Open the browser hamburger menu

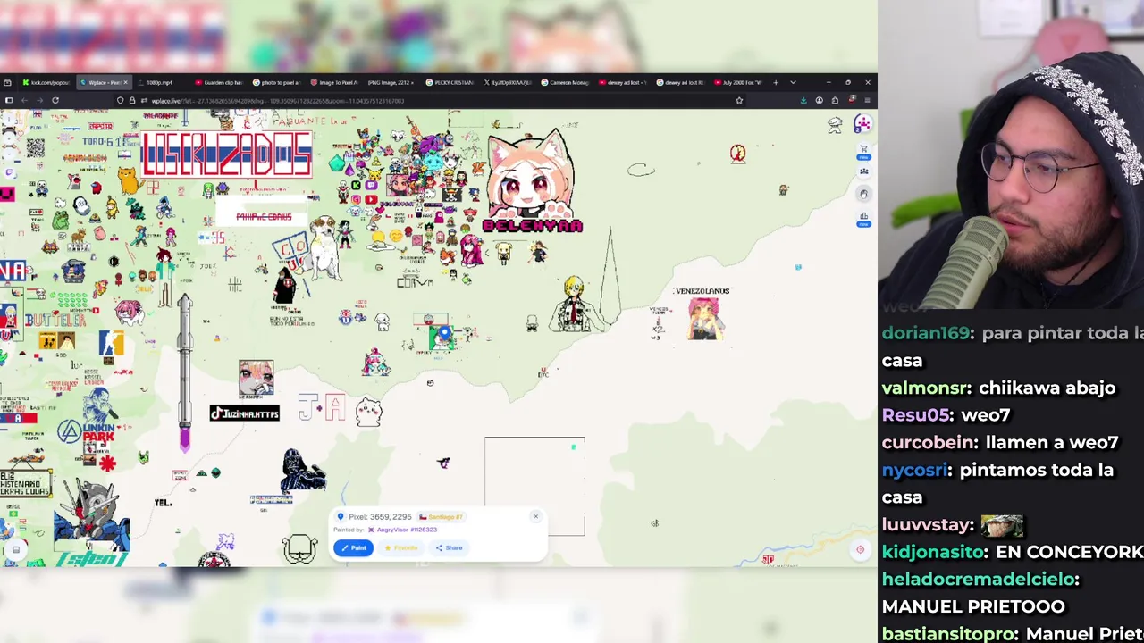pos(867,100)
